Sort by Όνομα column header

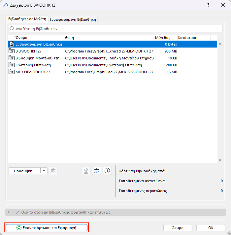point(39,38)
